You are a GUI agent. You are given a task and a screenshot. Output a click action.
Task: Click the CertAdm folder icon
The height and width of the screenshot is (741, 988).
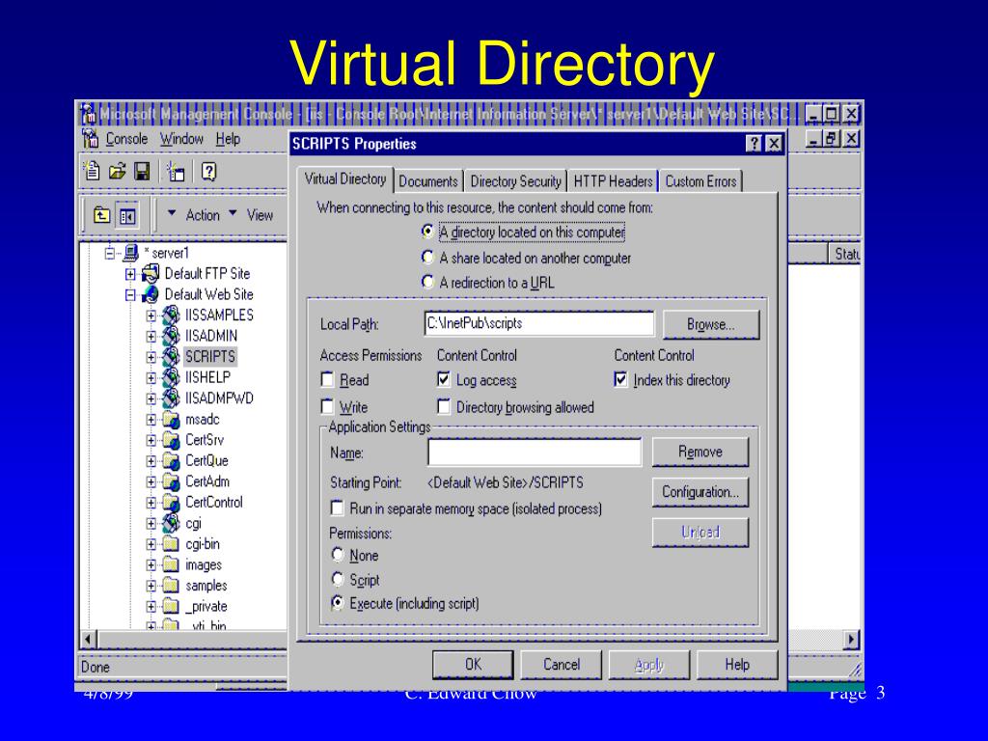tap(171, 481)
